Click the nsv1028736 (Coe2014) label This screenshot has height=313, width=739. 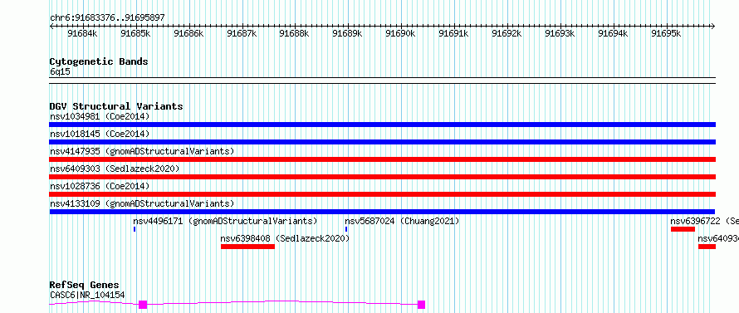pos(100,186)
